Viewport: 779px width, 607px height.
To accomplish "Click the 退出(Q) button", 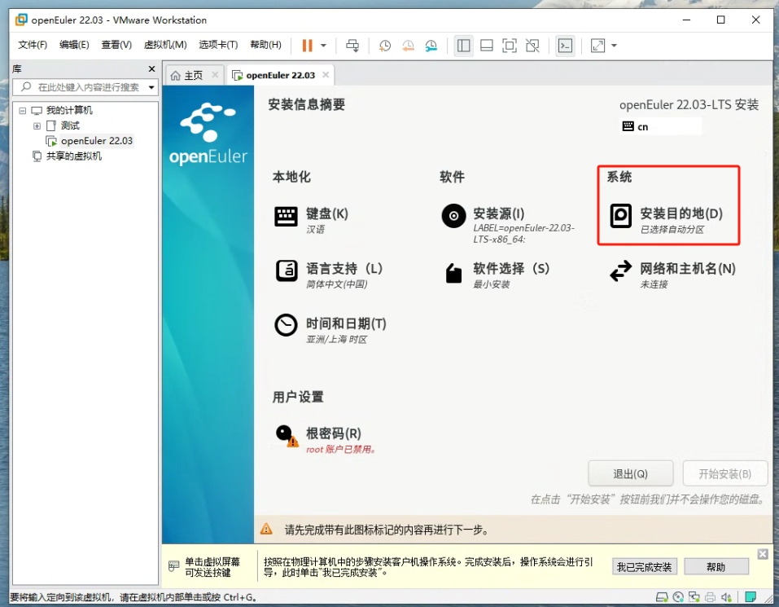I will tap(631, 473).
